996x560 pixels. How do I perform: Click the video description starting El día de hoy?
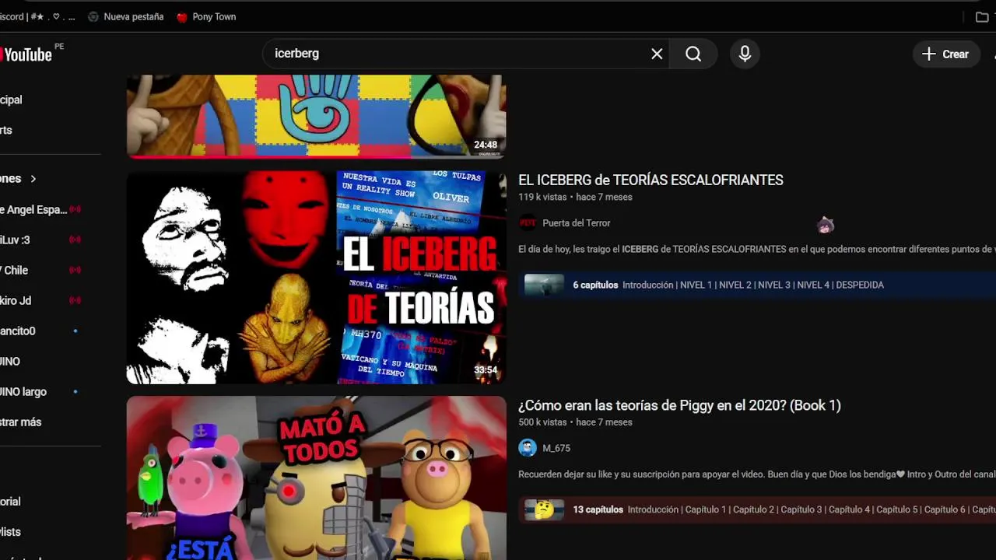click(757, 250)
